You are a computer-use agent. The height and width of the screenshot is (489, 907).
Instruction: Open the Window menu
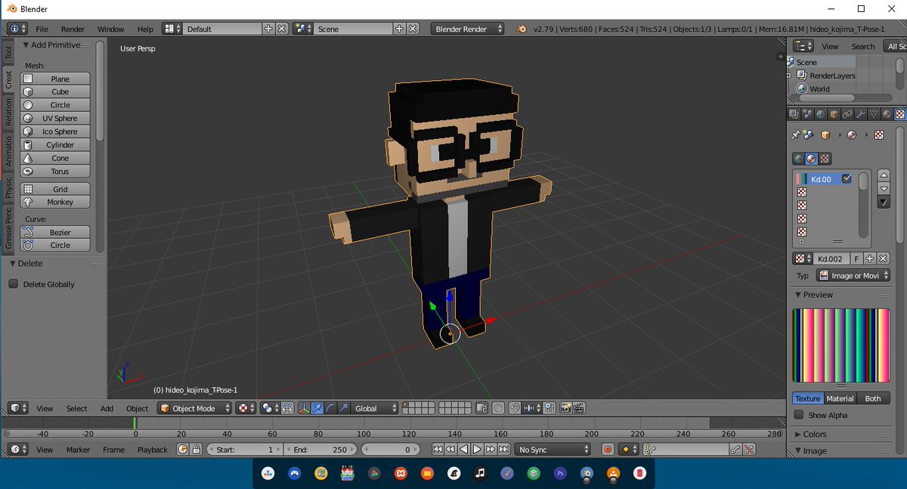110,29
